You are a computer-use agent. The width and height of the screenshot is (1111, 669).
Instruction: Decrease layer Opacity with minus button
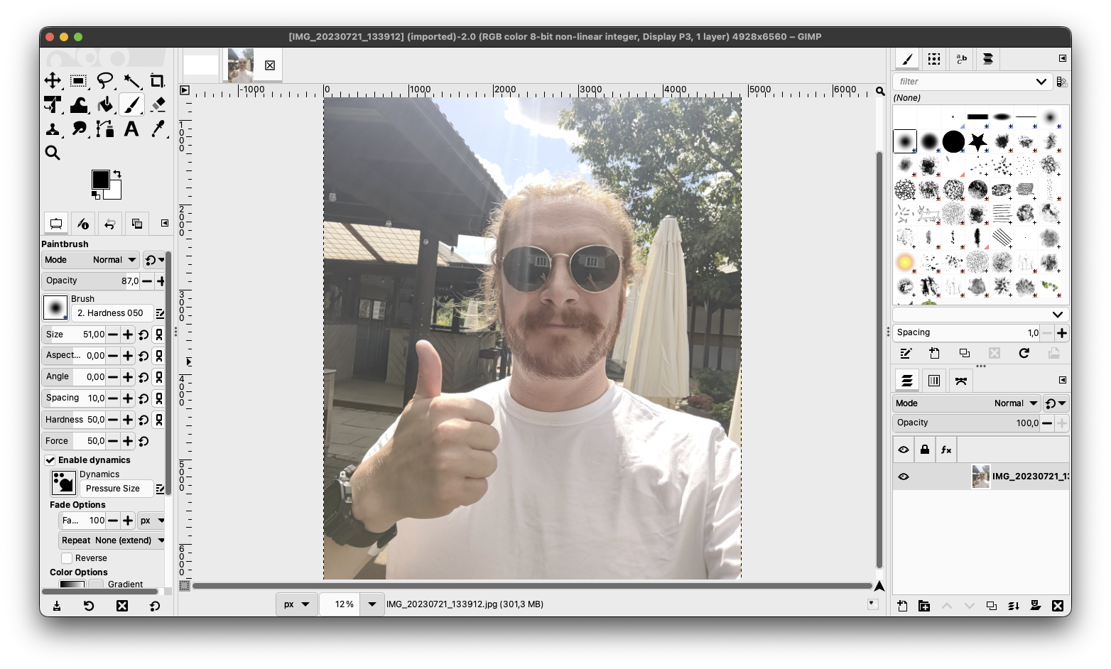(1047, 423)
